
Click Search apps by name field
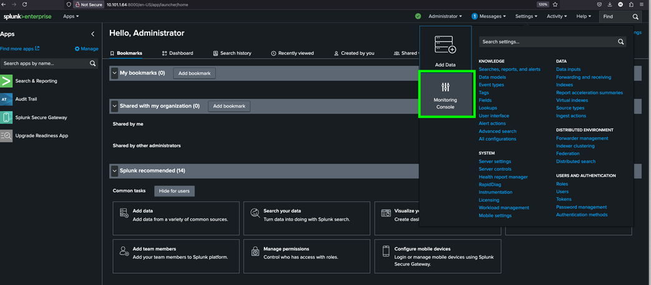(49, 64)
